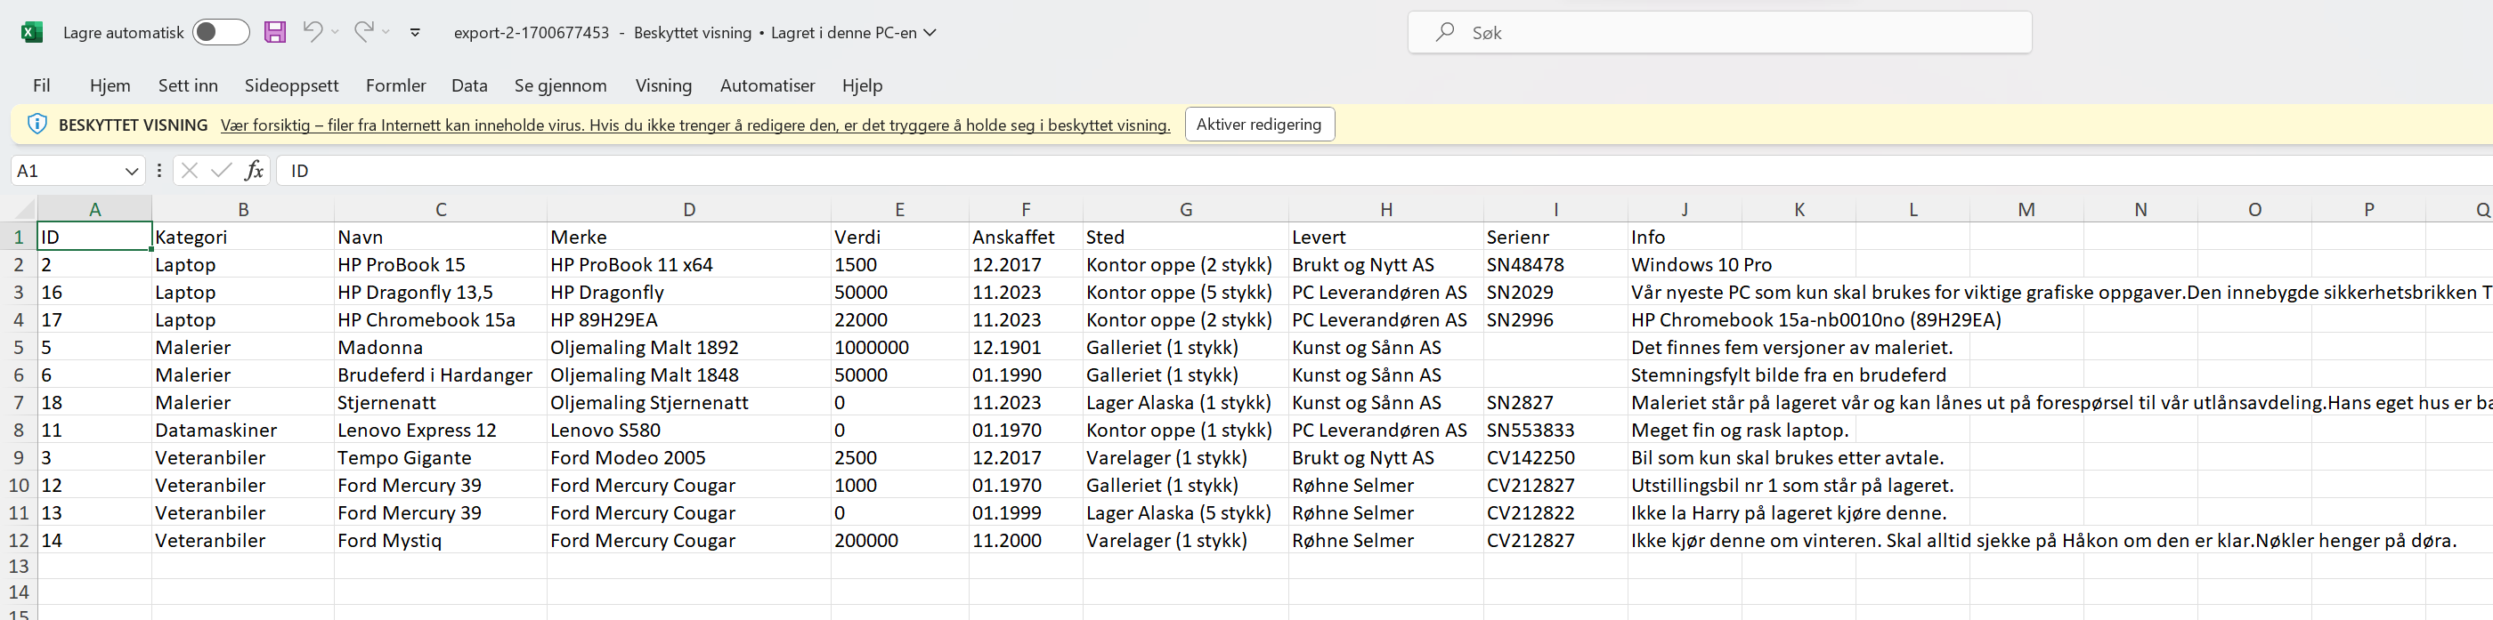Open the Sideoppsett tab
The image size is (2493, 620).
(x=291, y=85)
